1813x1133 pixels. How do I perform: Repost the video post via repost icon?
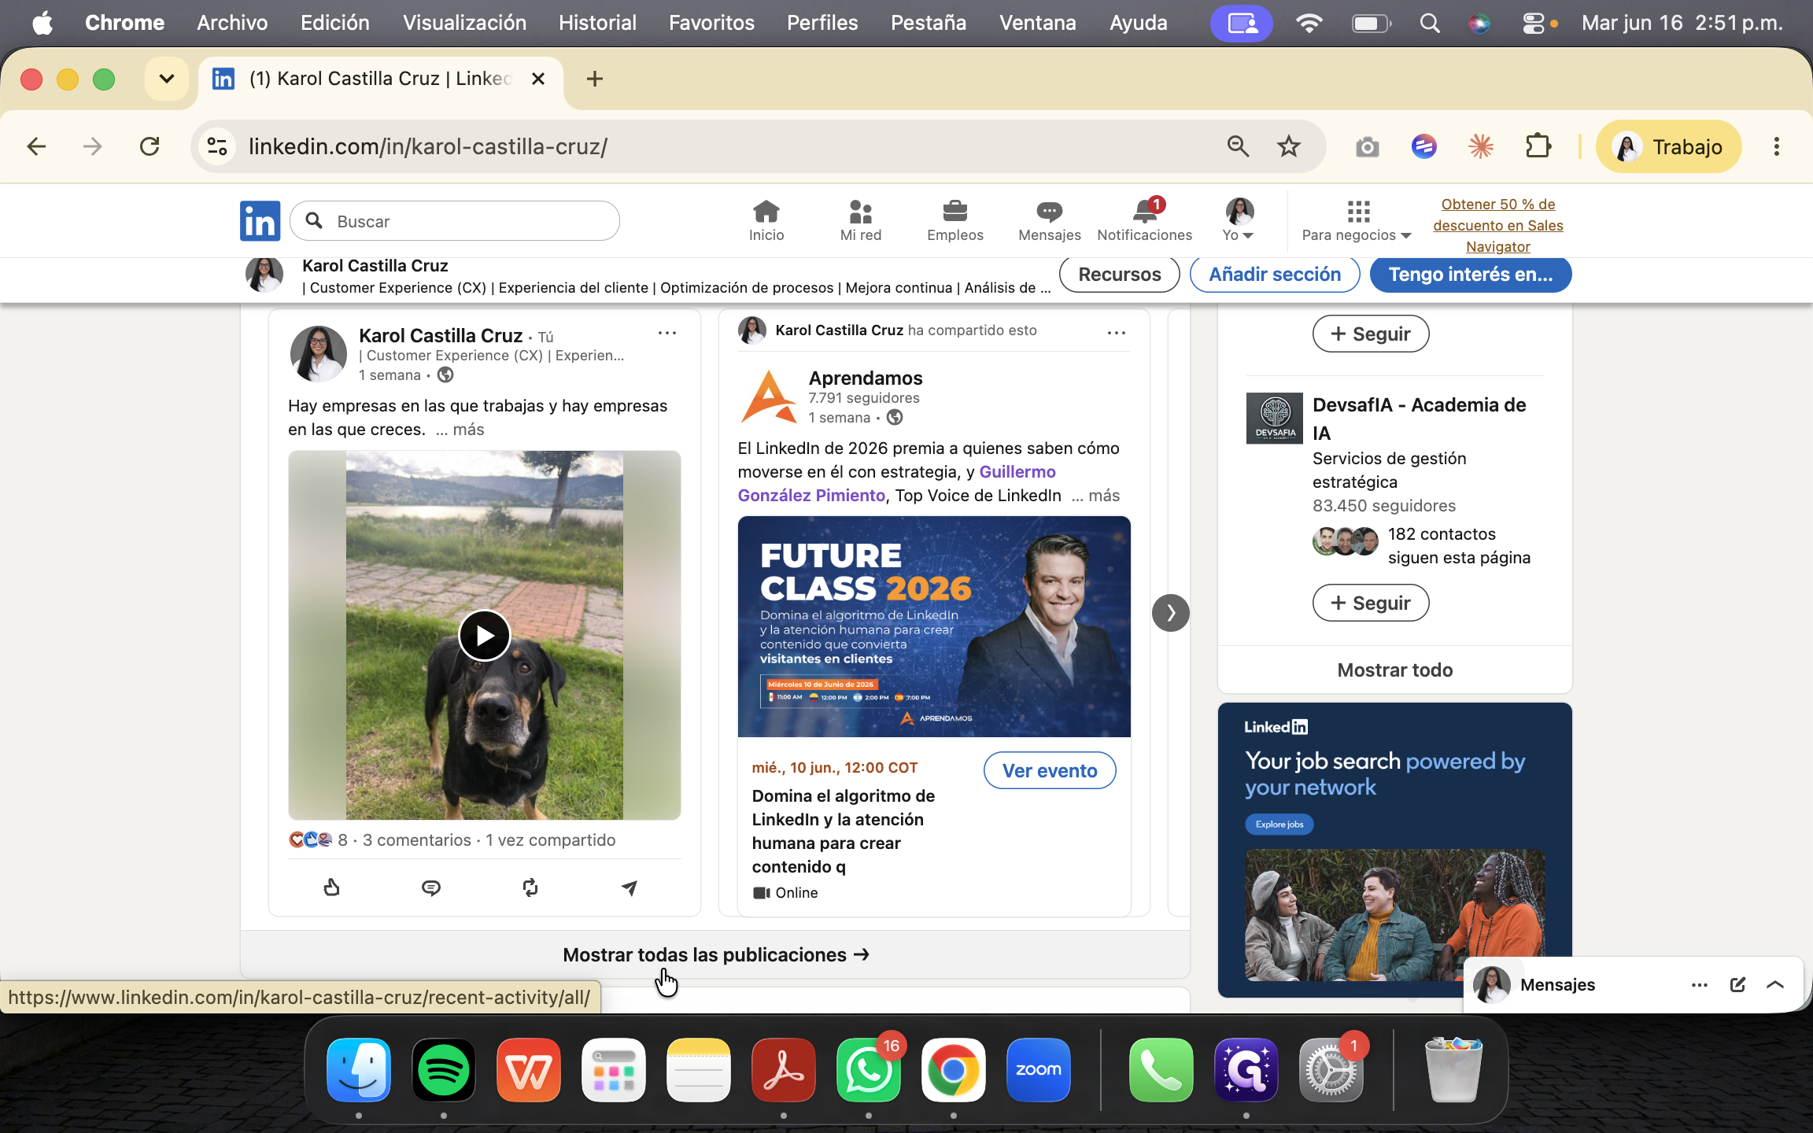tap(530, 888)
